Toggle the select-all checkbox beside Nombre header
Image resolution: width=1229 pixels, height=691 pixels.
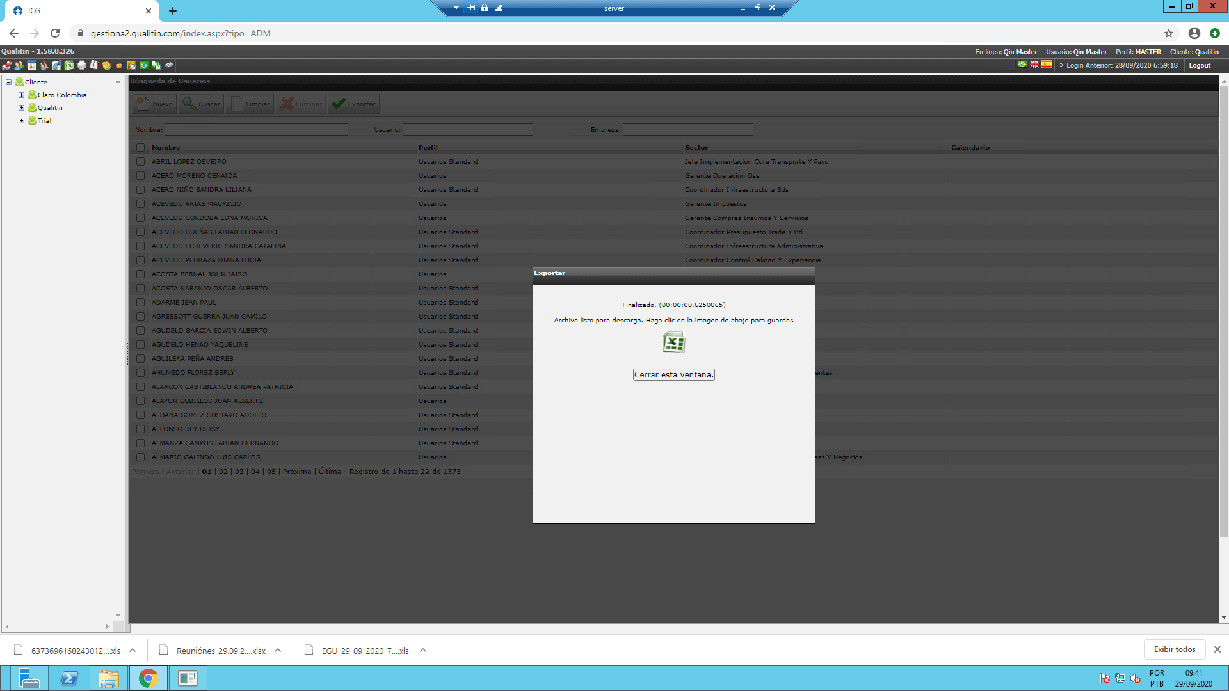140,148
